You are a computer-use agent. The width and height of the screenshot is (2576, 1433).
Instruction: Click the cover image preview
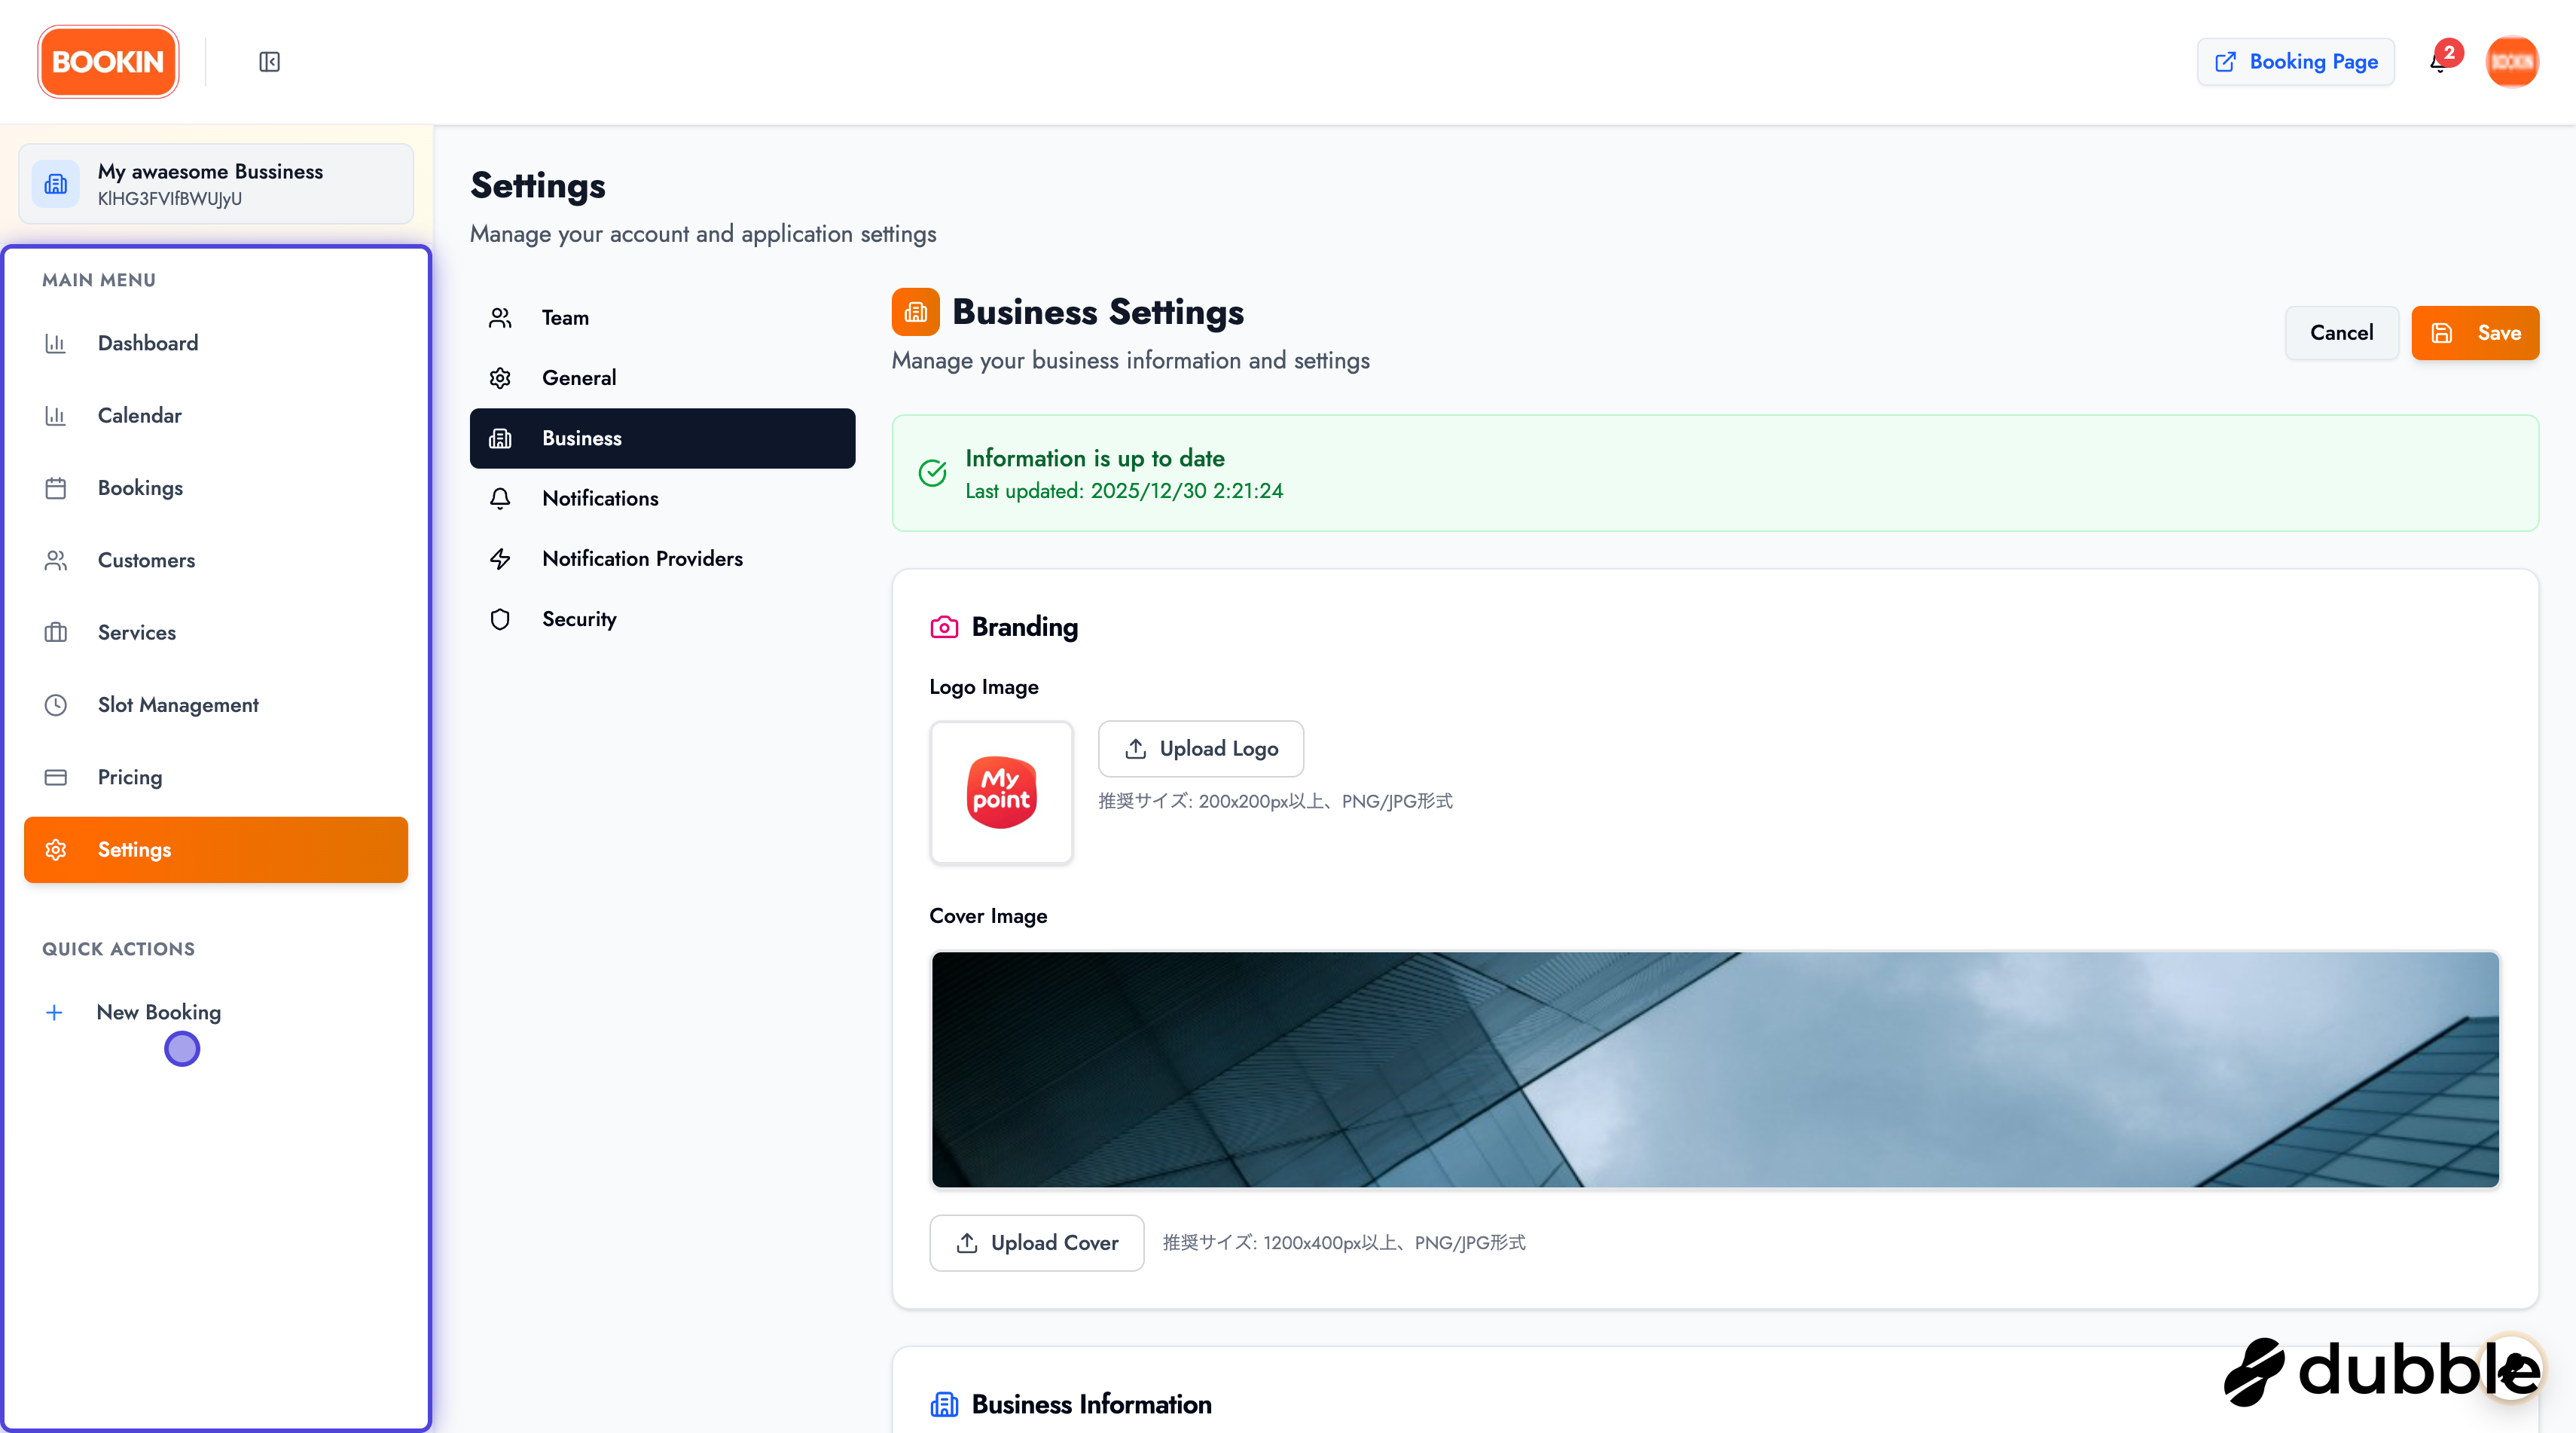[x=1714, y=1069]
